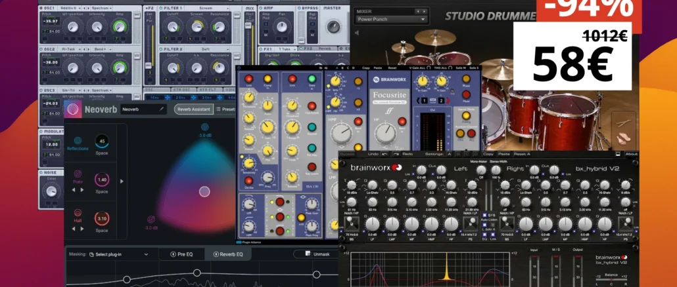Open OSC1 Additiv wavetable dropdown
Viewport: 677px width, 287px height.
tap(70, 8)
